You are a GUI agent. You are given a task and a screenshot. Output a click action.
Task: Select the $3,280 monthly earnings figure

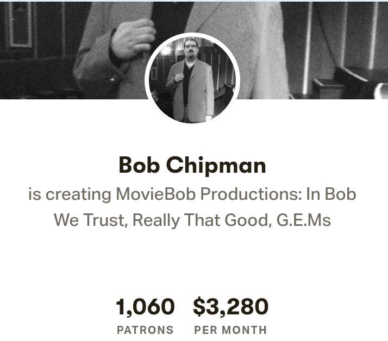[230, 307]
